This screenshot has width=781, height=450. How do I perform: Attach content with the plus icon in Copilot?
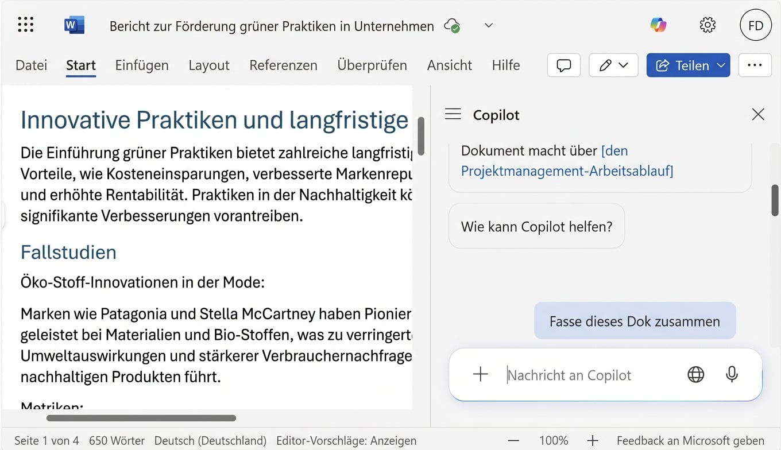(x=480, y=374)
